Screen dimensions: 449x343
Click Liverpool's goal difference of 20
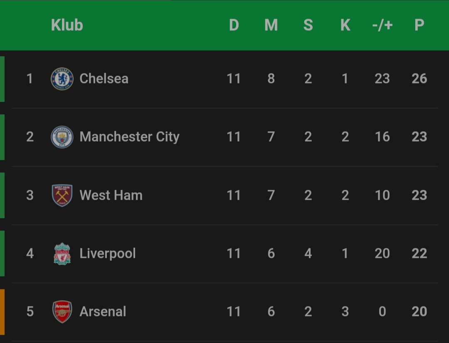(382, 254)
